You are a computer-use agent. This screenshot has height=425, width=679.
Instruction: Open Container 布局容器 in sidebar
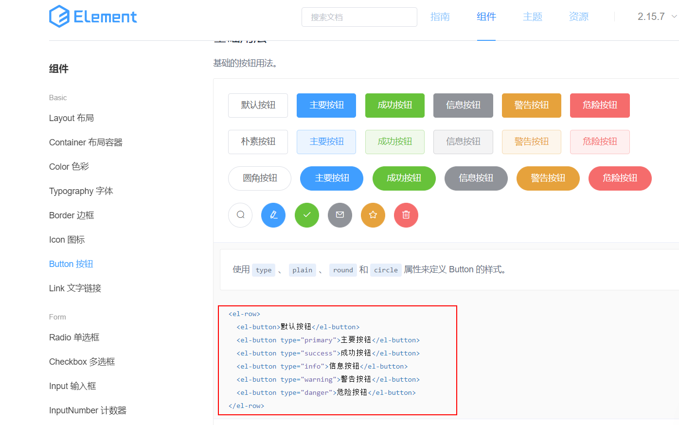[86, 142]
